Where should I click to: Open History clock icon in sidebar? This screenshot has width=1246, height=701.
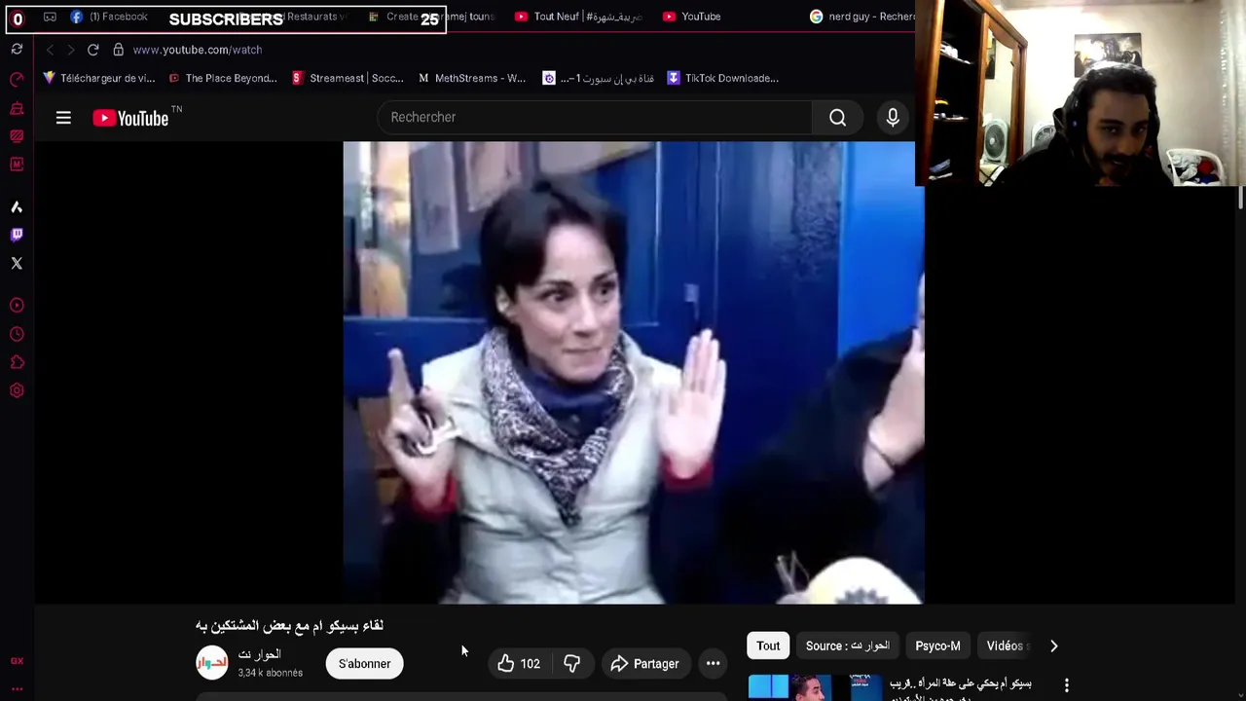pos(17,334)
